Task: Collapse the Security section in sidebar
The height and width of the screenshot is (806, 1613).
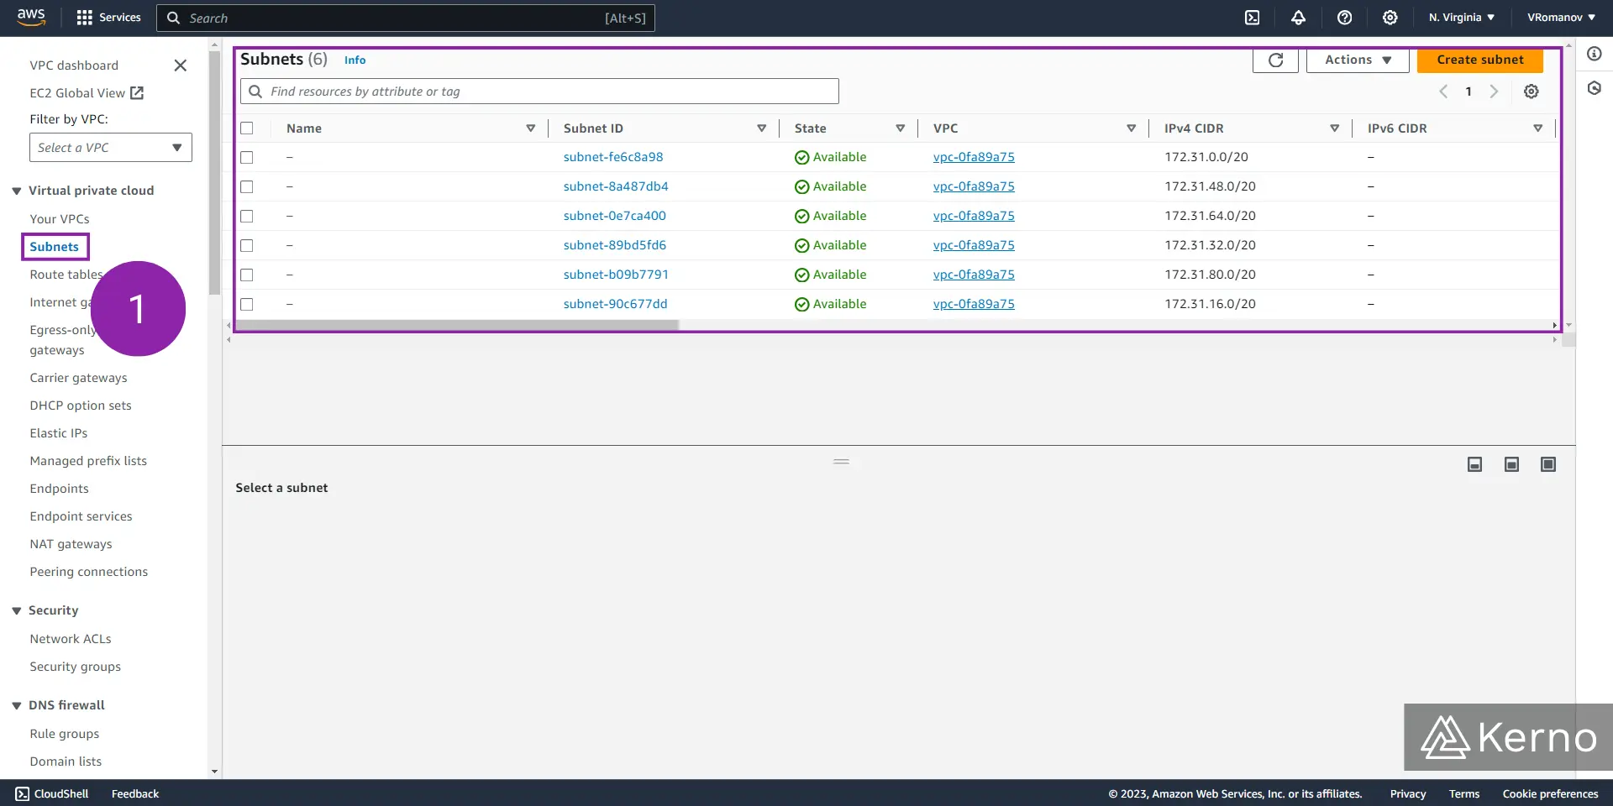Action: 15,610
